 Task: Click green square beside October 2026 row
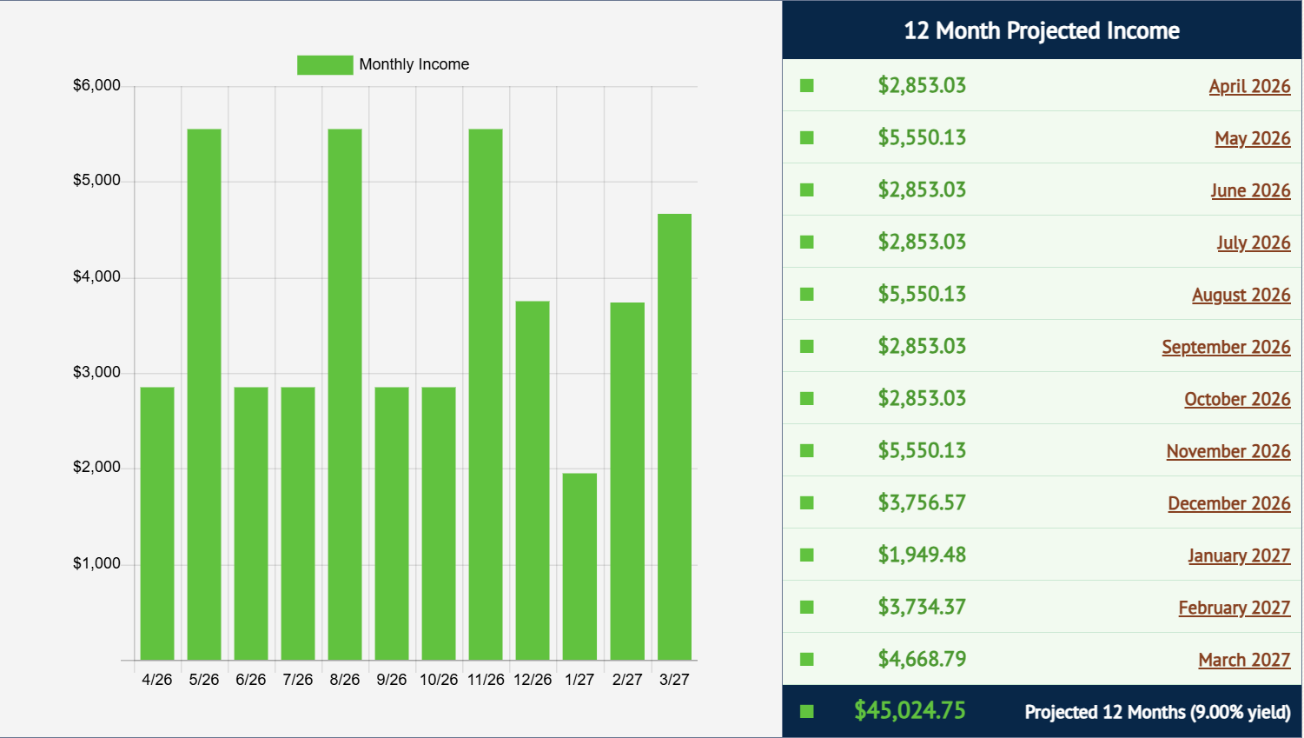pos(807,398)
